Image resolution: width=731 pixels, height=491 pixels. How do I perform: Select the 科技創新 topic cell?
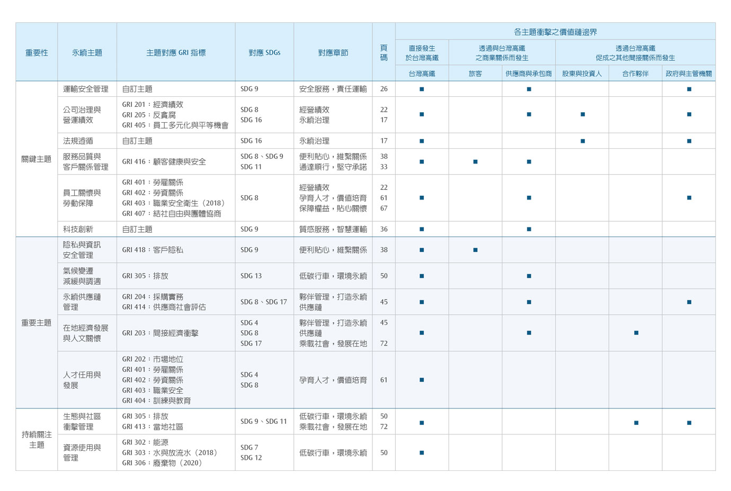click(87, 229)
